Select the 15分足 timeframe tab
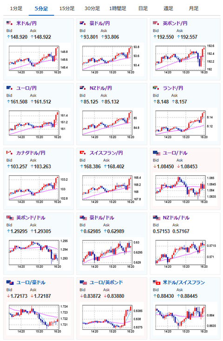223x341 pixels. [67, 8]
